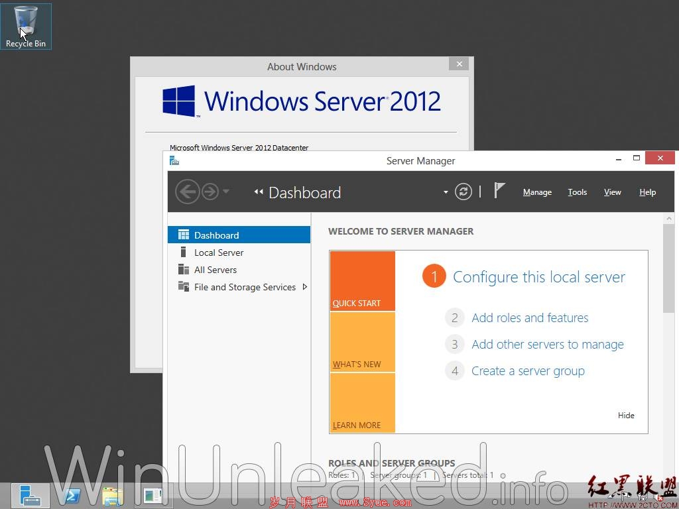The width and height of the screenshot is (679, 509).
Task: Click the All Servers icon in sidebar
Action: click(x=184, y=269)
